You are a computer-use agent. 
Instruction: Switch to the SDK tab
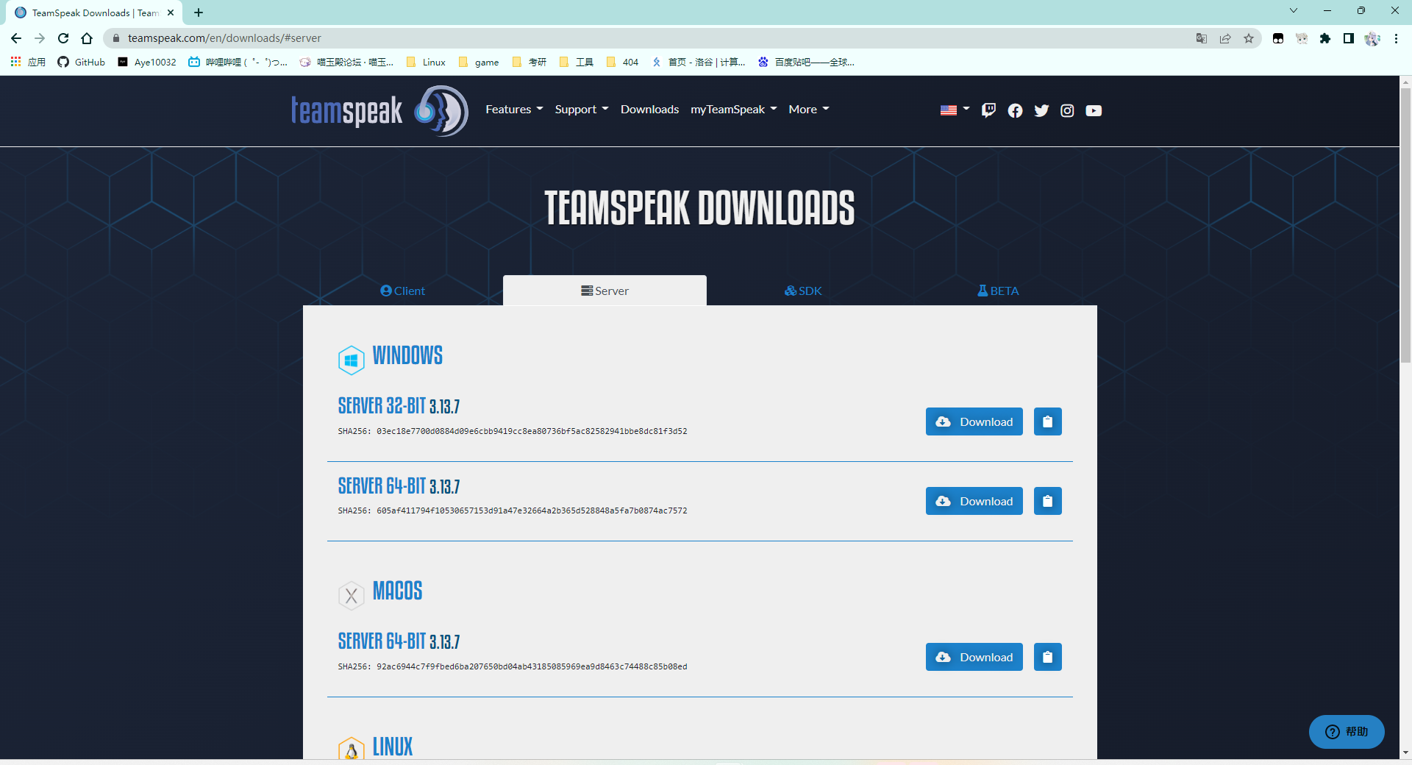(803, 291)
